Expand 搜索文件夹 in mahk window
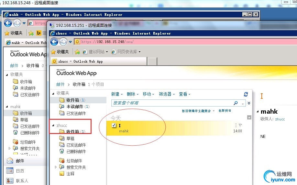Viewport: 297px width, 185px height. tap(9, 148)
